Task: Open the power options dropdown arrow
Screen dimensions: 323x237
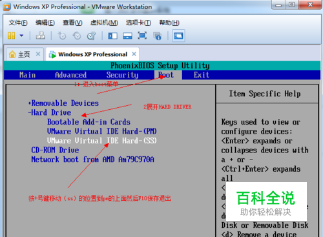Action: (21, 36)
